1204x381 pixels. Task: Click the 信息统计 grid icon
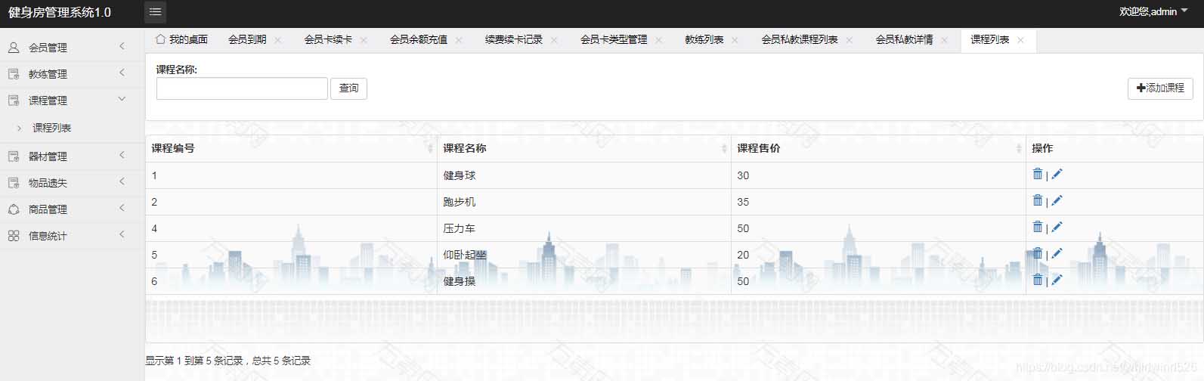(x=14, y=235)
